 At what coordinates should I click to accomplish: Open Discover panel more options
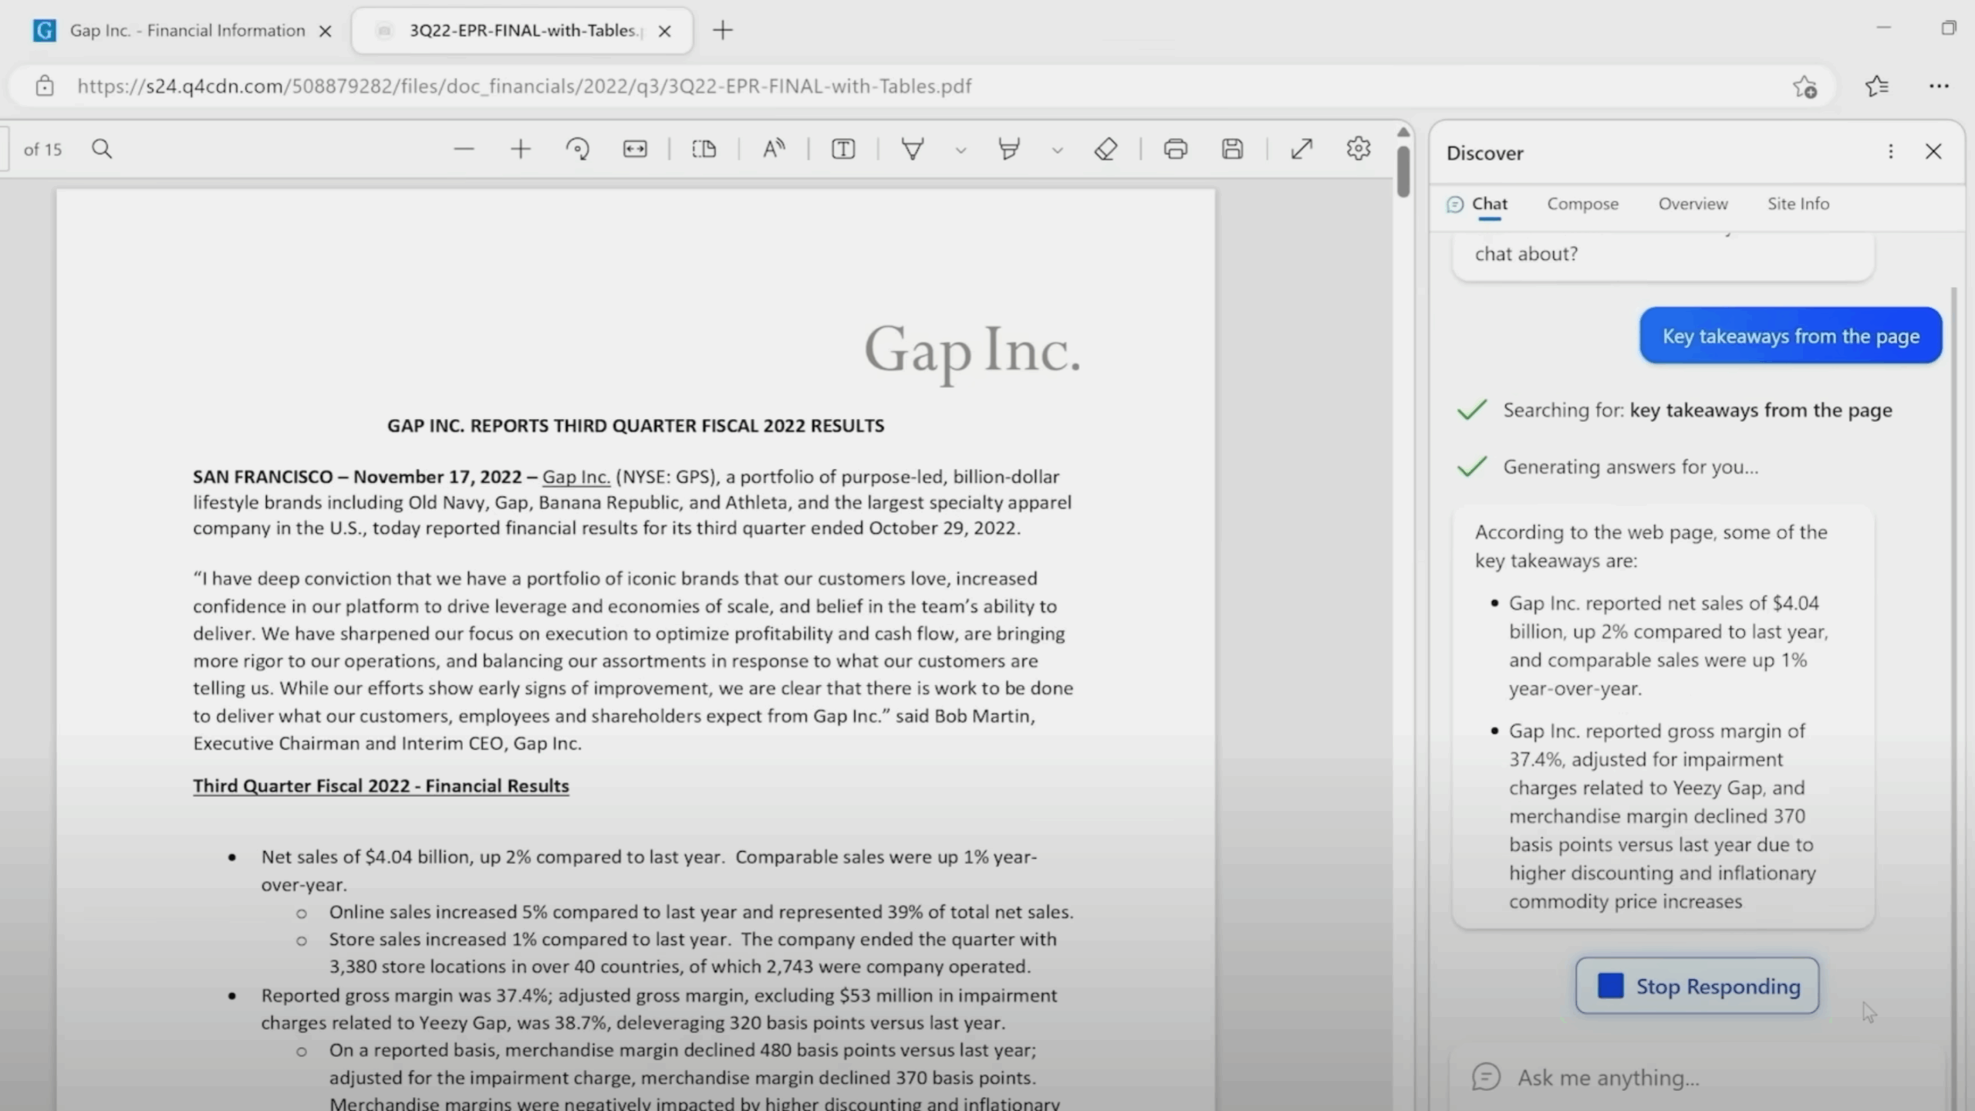pos(1890,151)
